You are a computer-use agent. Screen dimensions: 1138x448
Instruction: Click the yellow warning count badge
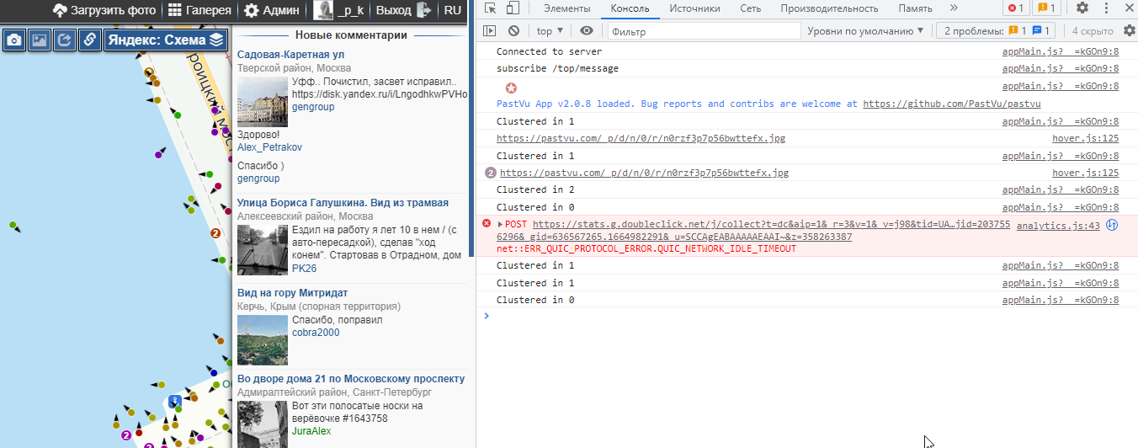click(1047, 8)
